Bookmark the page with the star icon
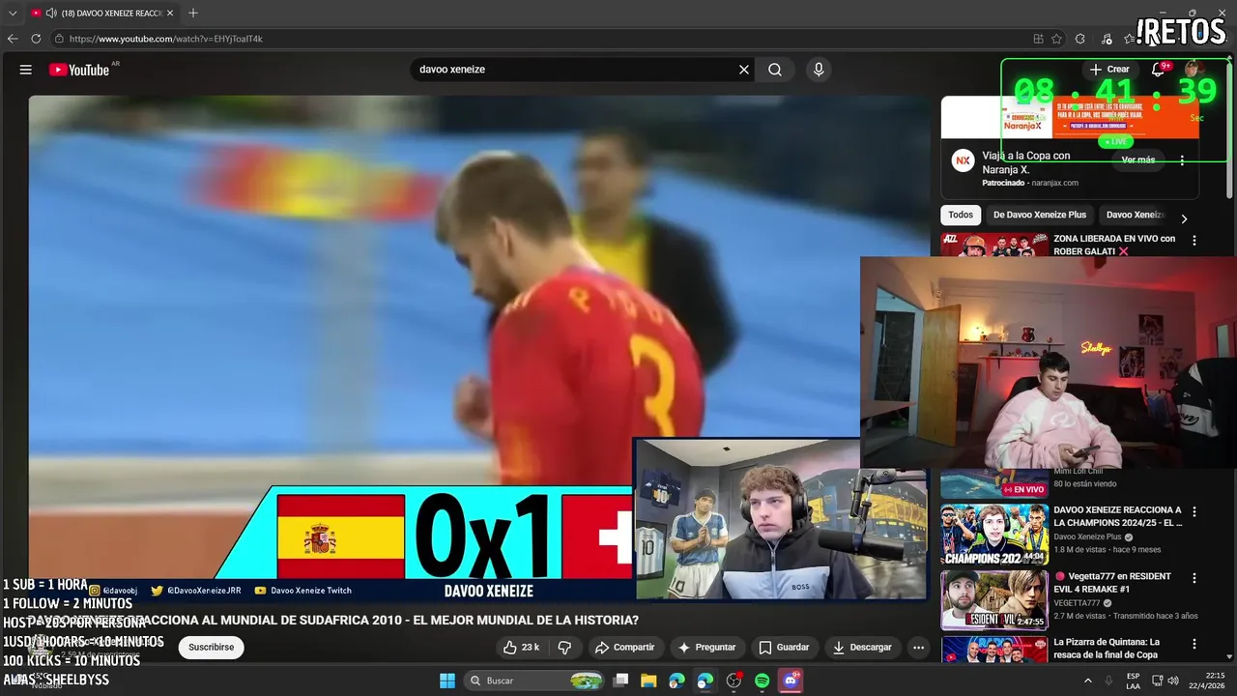 tap(1056, 39)
